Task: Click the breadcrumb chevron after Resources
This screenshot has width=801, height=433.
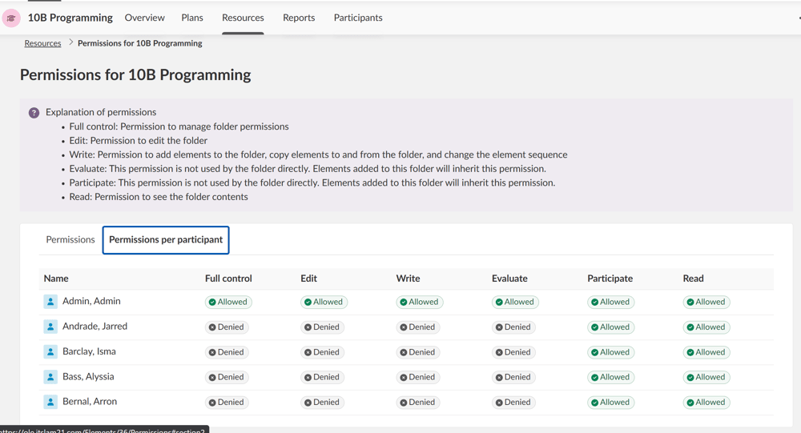Action: 70,42
